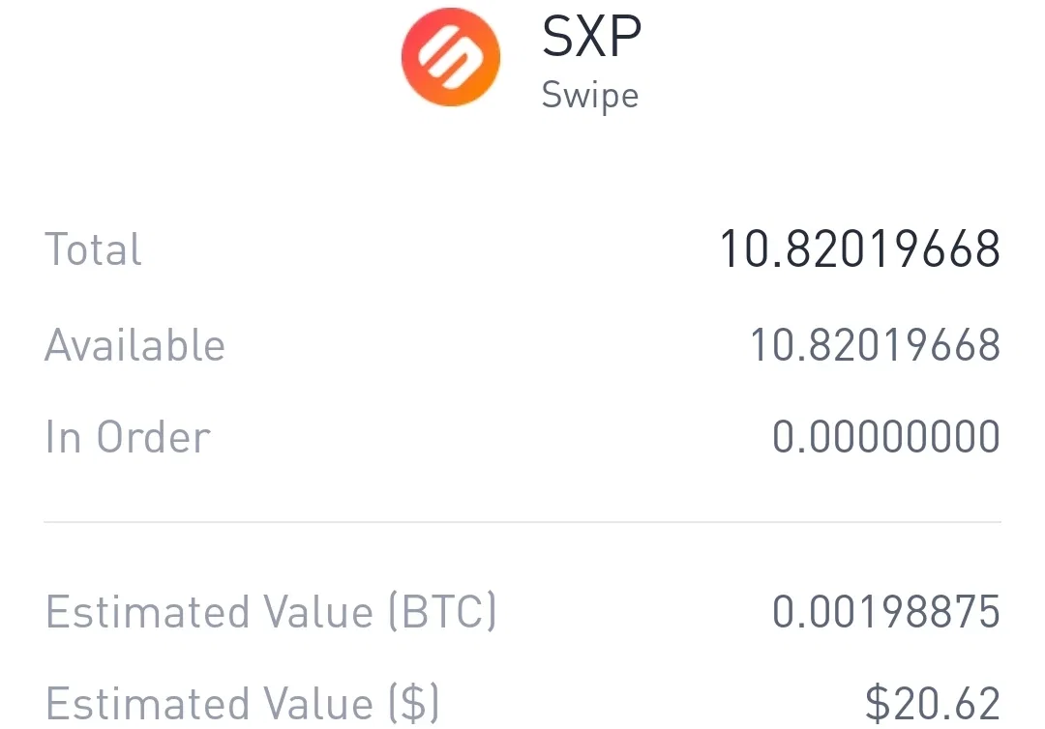Image resolution: width=1045 pixels, height=729 pixels.
Task: Click the In Order value 0.00000000
Action: pos(885,437)
